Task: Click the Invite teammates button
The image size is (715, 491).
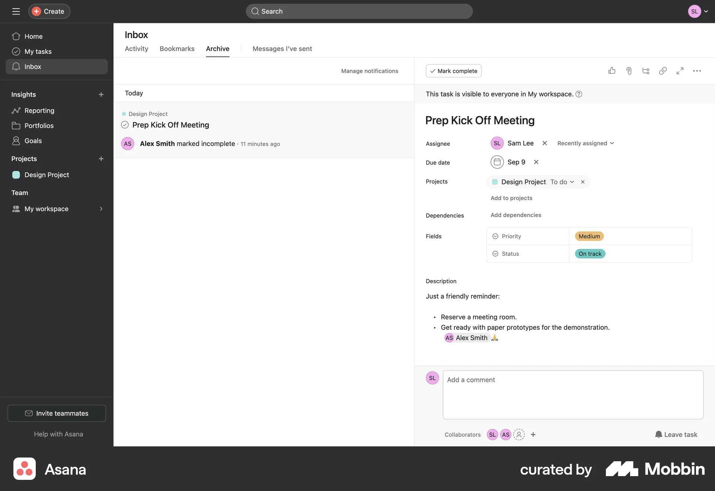Action: 56,413
